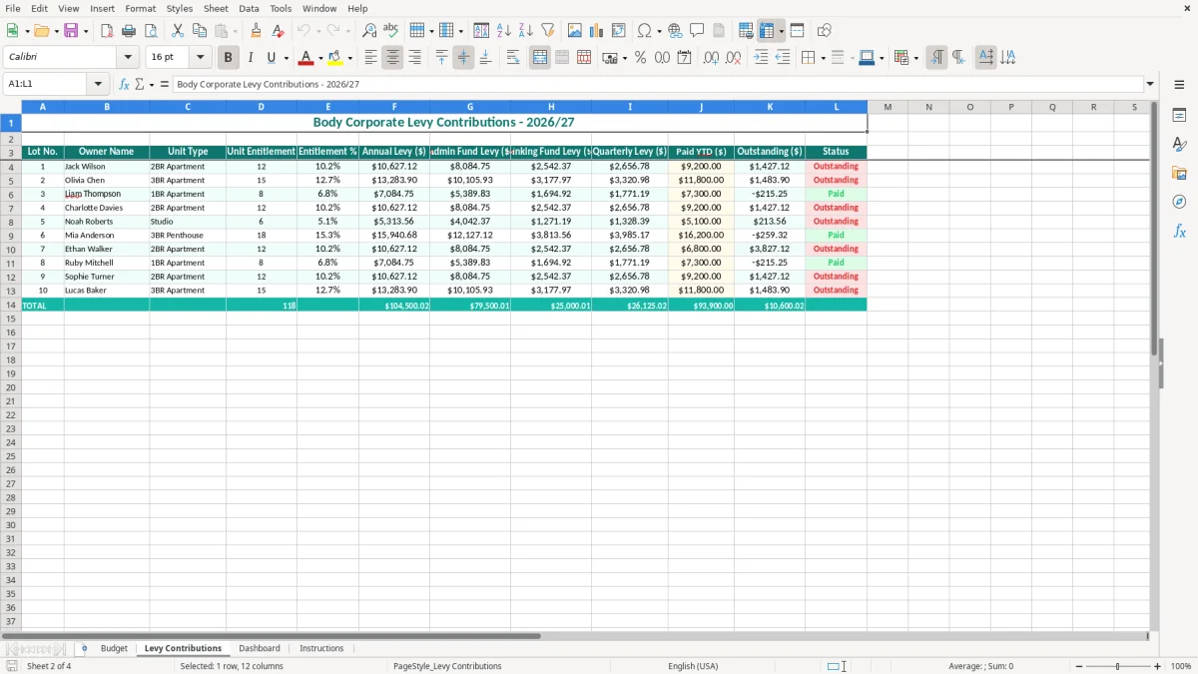The image size is (1198, 674).
Task: Toggle Bold formatting
Action: pos(228,58)
